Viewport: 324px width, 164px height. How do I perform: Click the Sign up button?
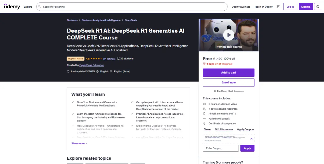pos(306,7)
